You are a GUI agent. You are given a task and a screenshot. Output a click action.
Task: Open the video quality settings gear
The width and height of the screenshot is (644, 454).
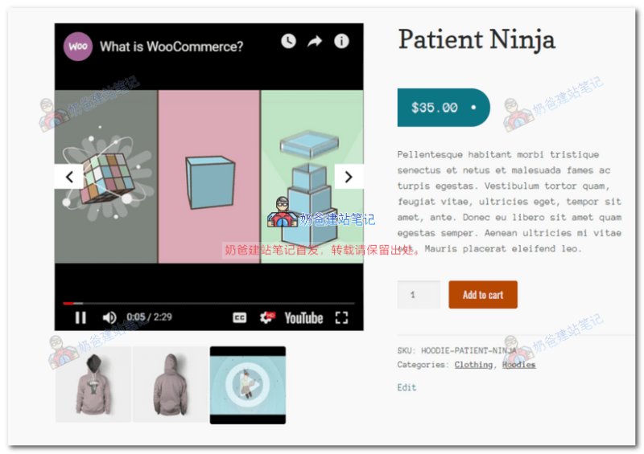point(267,317)
